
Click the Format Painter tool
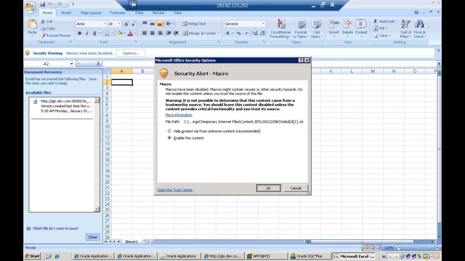pyautogui.click(x=56, y=36)
